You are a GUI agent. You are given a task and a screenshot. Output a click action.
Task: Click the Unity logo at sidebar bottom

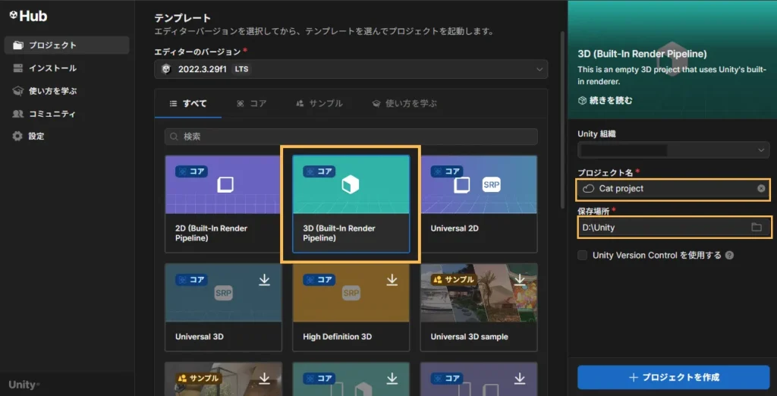tap(24, 384)
